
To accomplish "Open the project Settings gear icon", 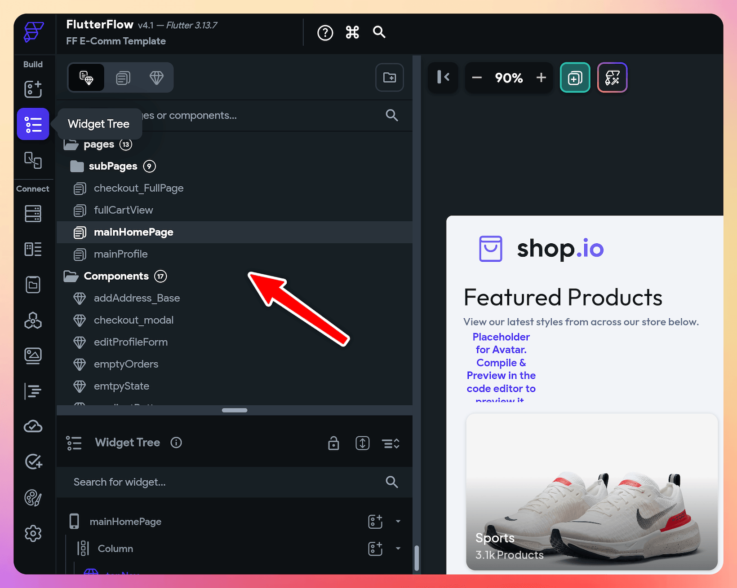I will 33,533.
